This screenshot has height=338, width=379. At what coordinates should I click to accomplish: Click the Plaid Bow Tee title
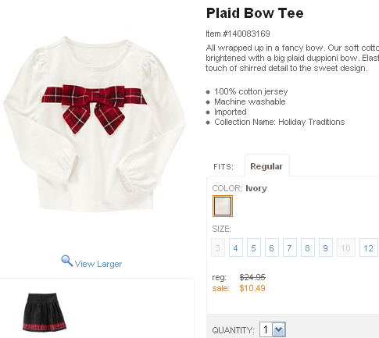pyautogui.click(x=255, y=13)
